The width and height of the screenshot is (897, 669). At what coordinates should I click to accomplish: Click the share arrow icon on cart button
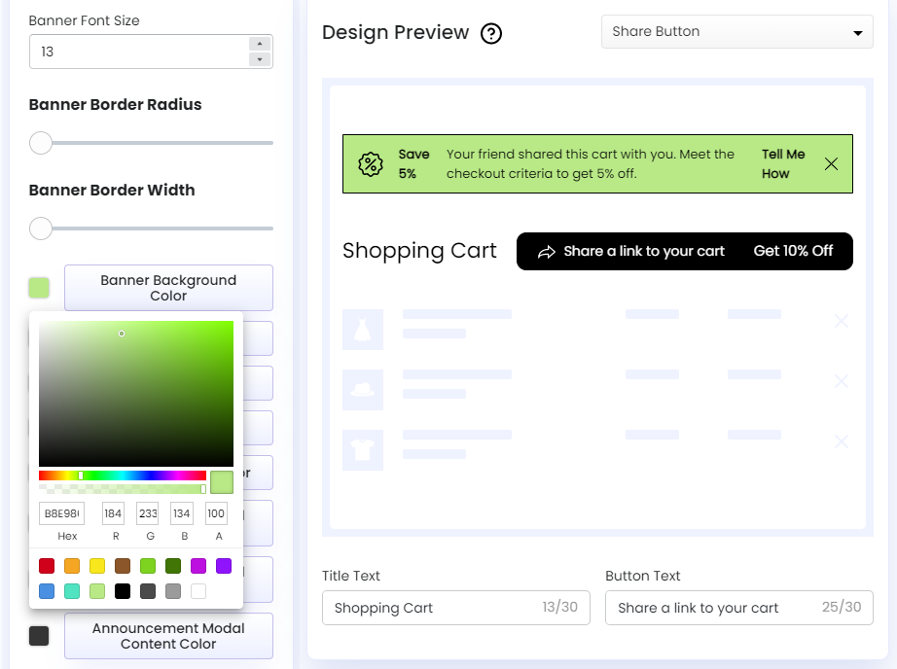[x=546, y=251]
